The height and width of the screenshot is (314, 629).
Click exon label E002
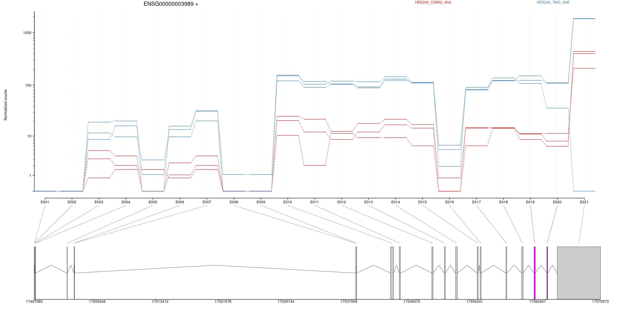pyautogui.click(x=72, y=202)
